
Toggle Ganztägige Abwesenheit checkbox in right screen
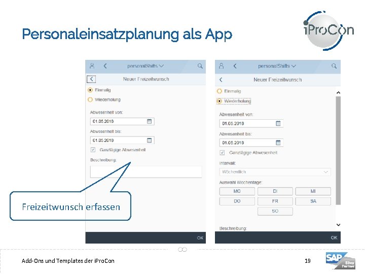pos(223,153)
